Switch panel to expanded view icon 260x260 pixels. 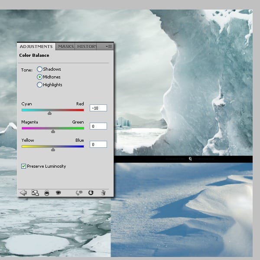click(35, 192)
